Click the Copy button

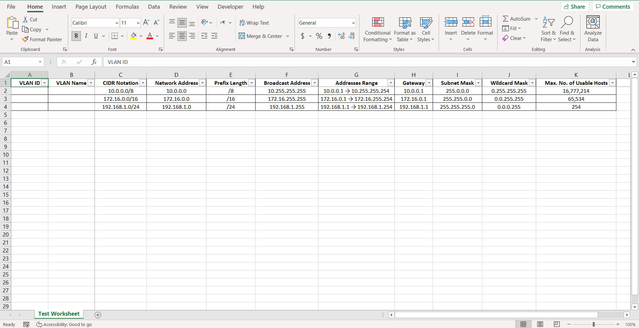point(32,29)
